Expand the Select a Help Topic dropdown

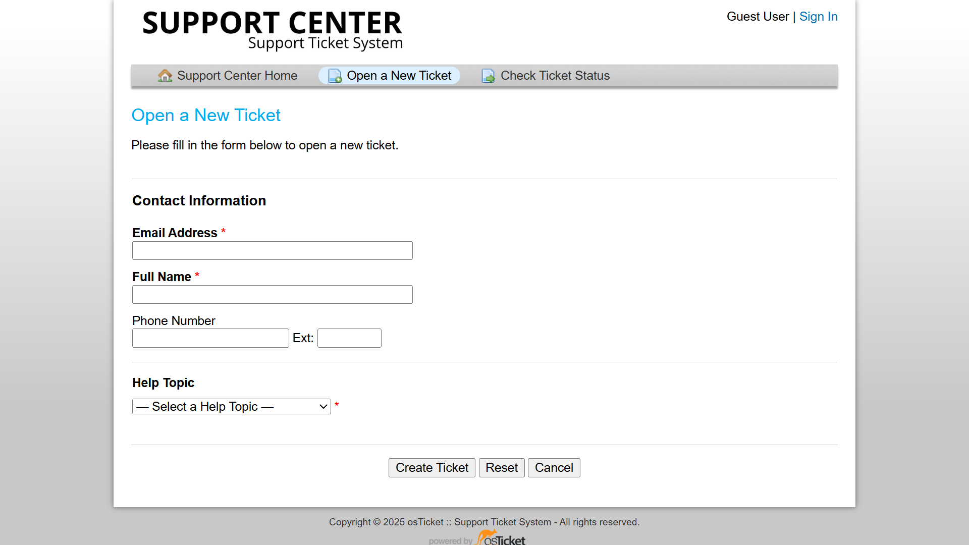click(232, 407)
